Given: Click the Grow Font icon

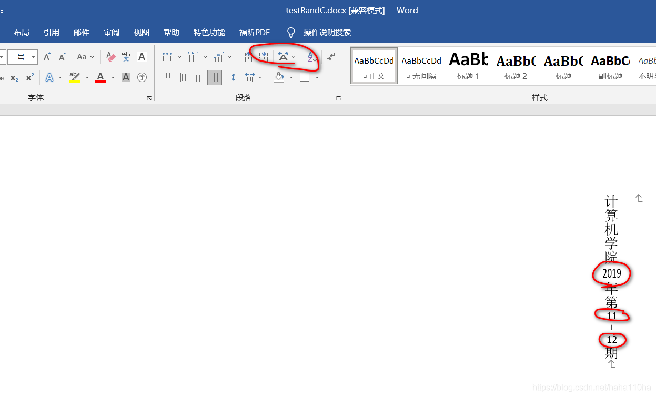Looking at the screenshot, I should [47, 57].
